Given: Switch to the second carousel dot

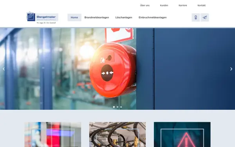Looking at the screenshot, I should 117,107.
